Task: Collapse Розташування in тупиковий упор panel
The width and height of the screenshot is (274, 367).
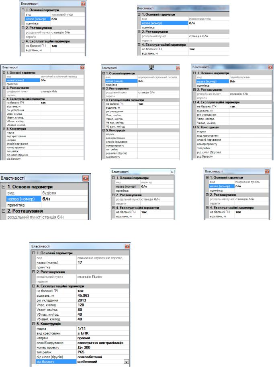Action: pos(23,28)
